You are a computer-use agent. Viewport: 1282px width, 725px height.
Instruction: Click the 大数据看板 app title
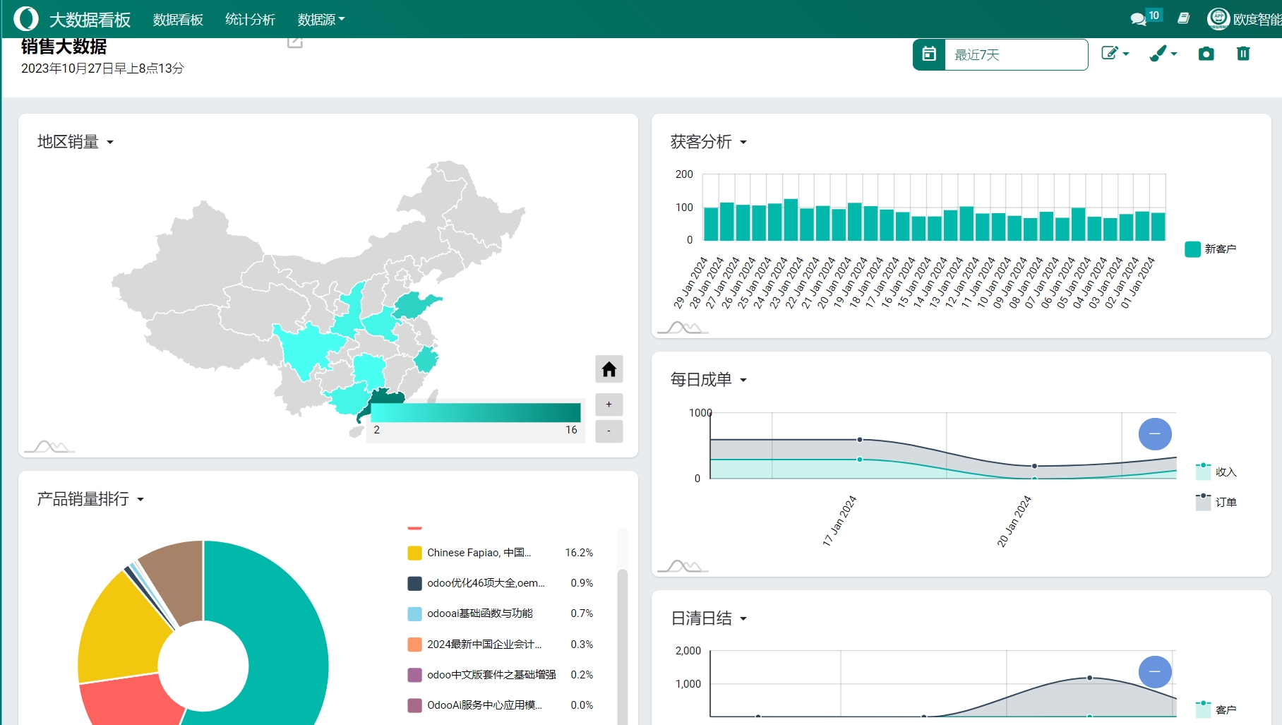tap(90, 20)
